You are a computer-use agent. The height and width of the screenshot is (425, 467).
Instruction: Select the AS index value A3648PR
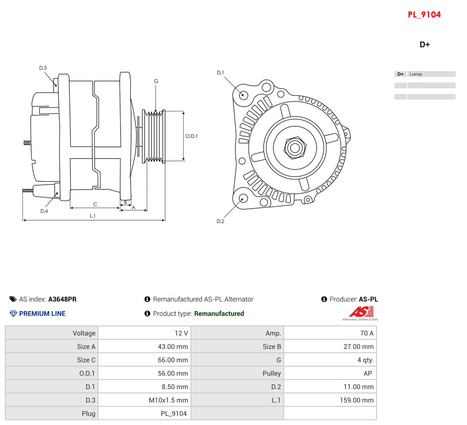pyautogui.click(x=62, y=299)
